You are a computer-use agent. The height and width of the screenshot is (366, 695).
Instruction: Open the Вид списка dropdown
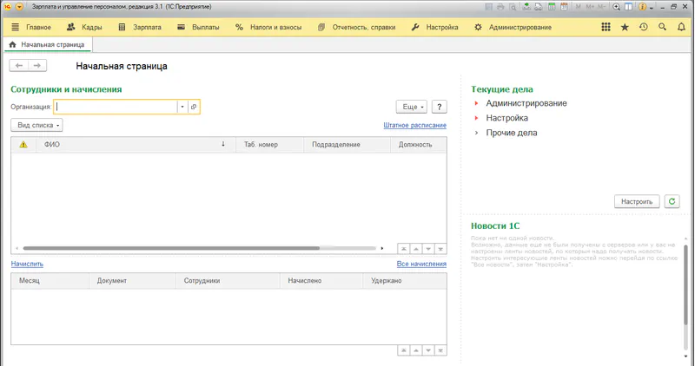36,126
